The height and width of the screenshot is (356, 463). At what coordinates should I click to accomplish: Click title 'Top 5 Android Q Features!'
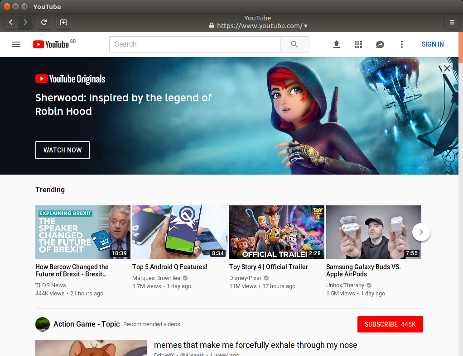[x=170, y=267]
